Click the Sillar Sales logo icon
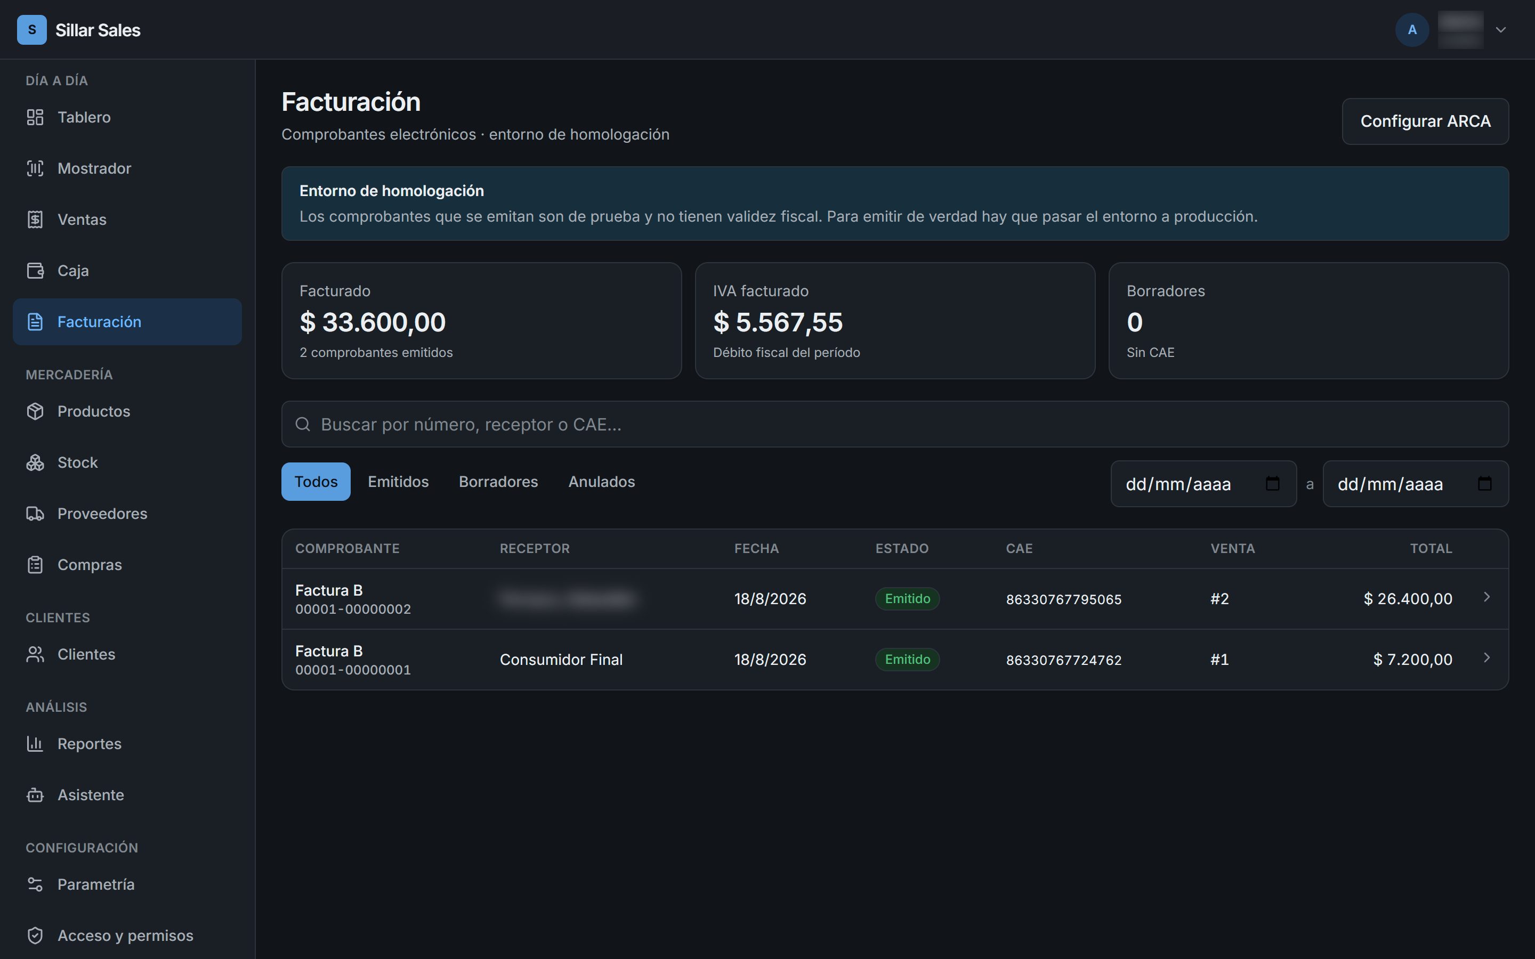The width and height of the screenshot is (1535, 959). coord(32,30)
